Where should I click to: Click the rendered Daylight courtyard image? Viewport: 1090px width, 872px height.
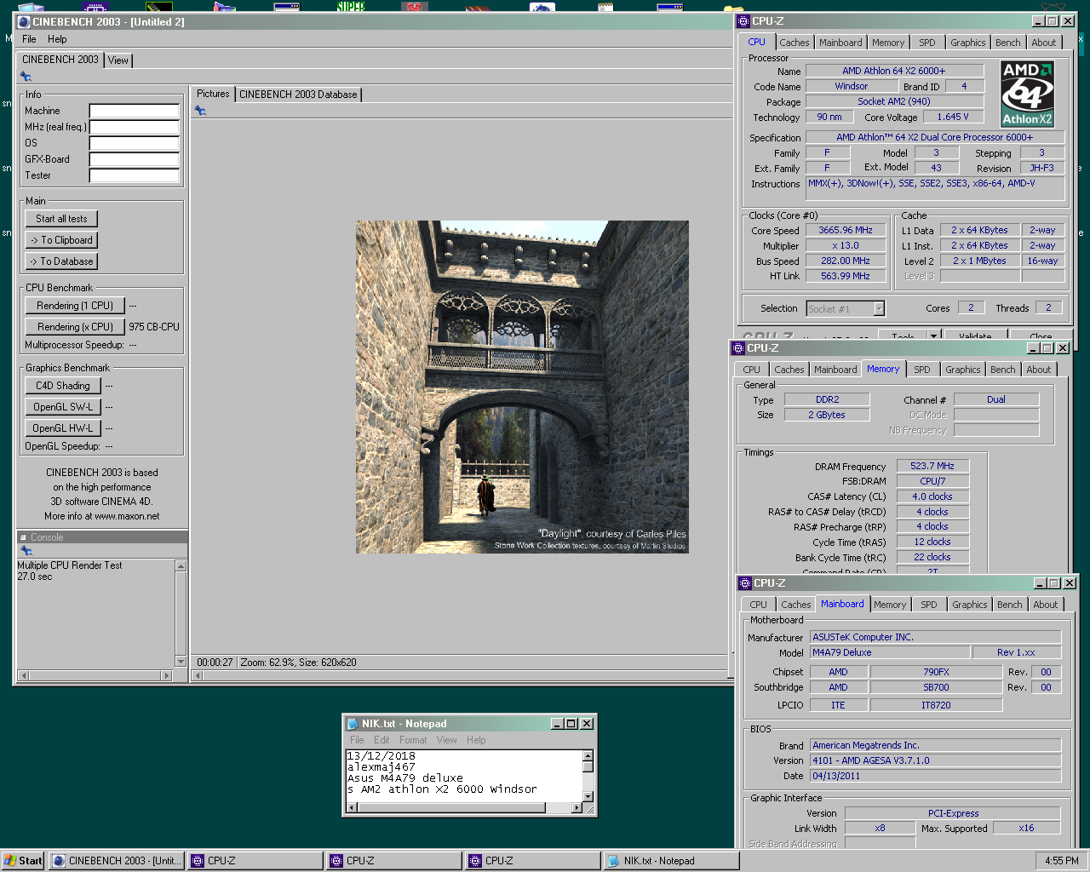point(522,387)
